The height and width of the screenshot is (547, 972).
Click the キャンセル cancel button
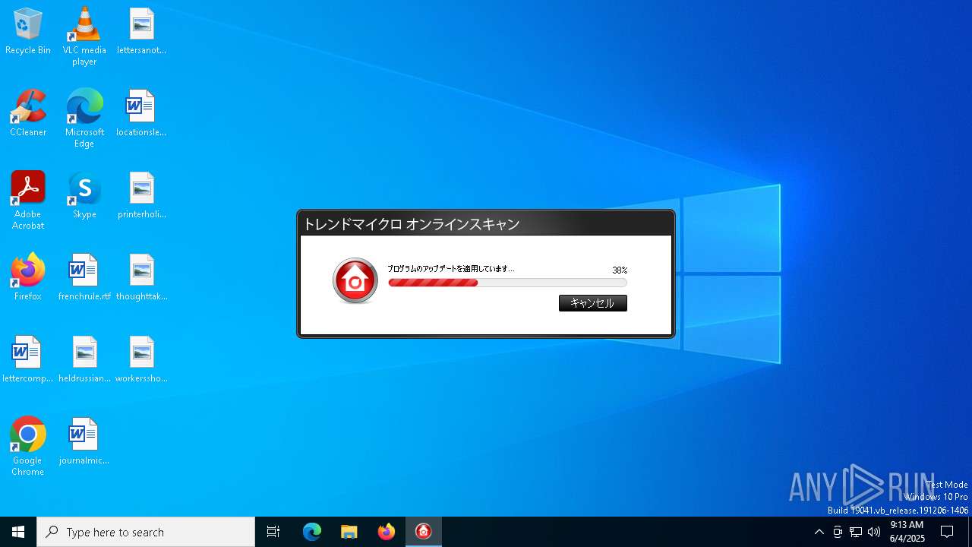pos(593,303)
